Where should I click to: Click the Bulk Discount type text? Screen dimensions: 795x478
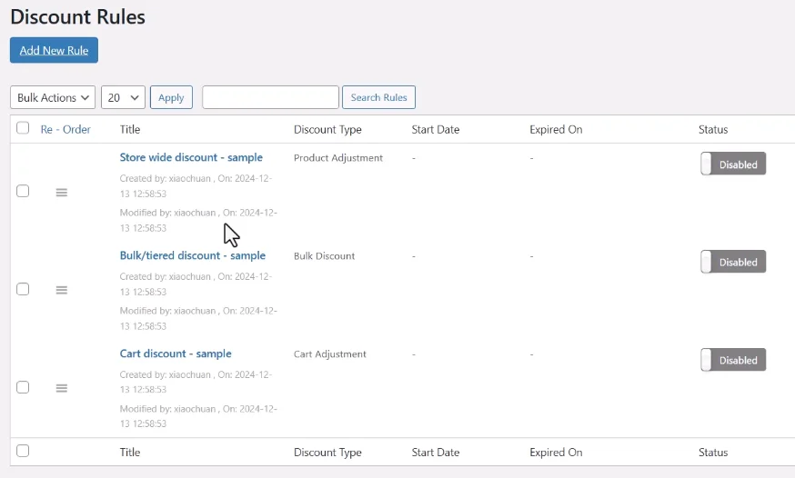pos(325,256)
